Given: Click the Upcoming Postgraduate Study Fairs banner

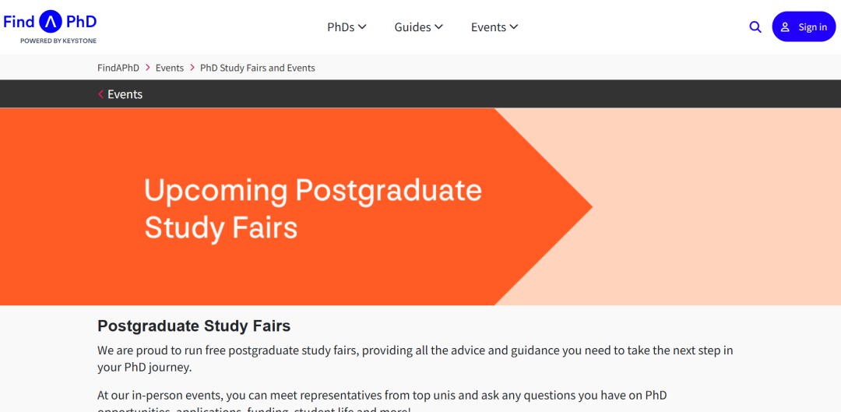Looking at the screenshot, I should [x=312, y=208].
